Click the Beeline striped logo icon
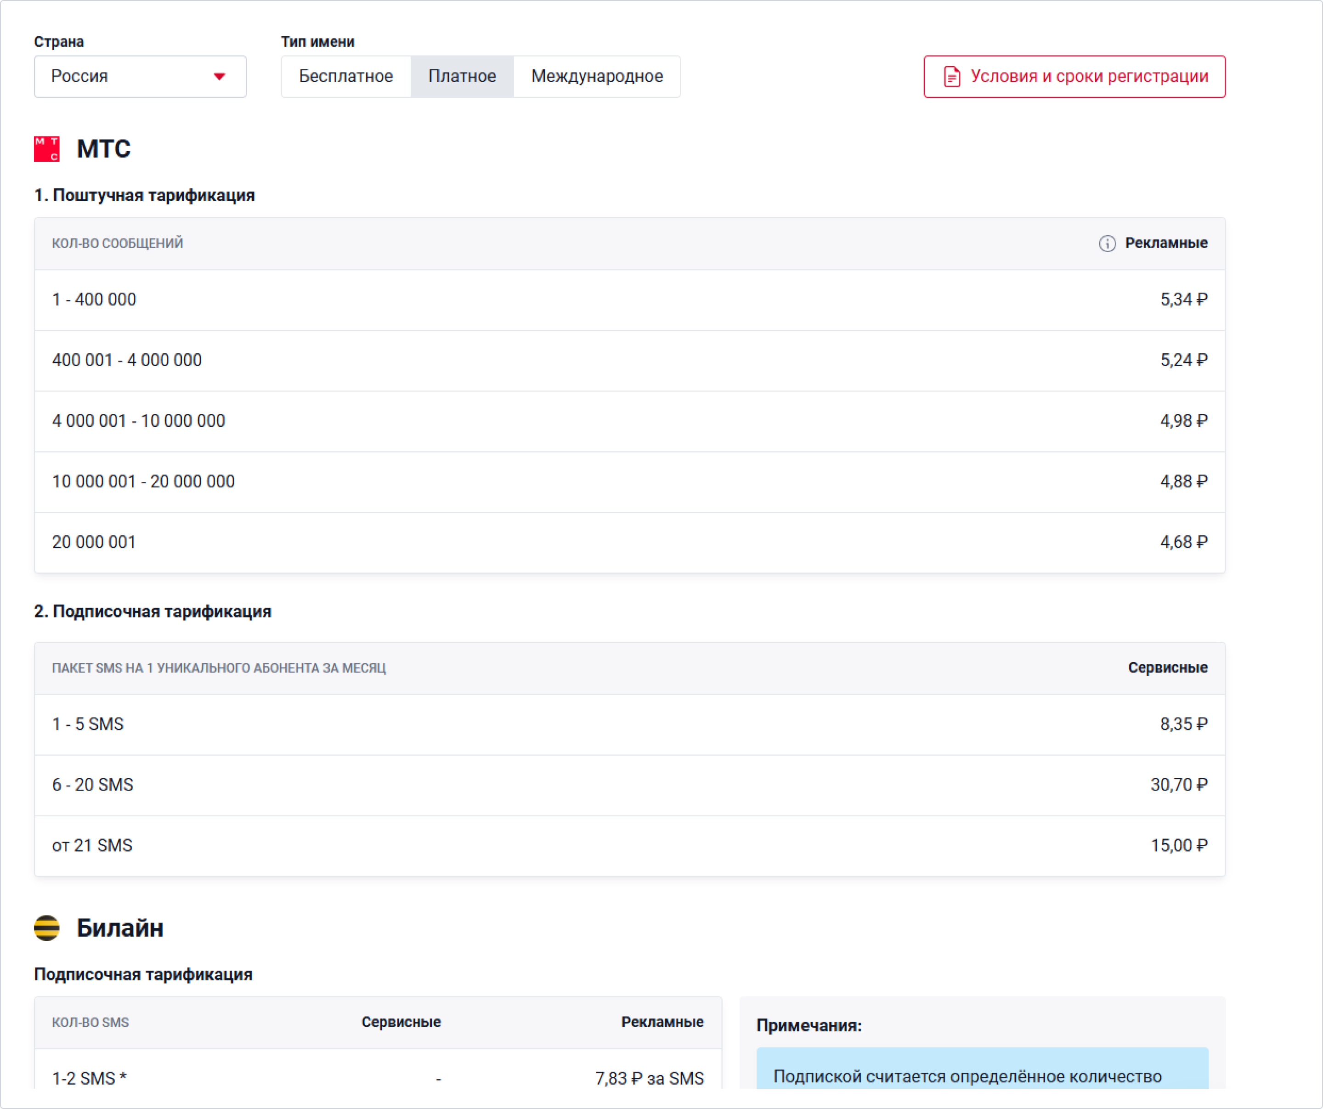 coord(46,928)
